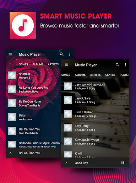The width and height of the screenshot is (136, 183).
Task: Select As Long You Love Me song
Action: [33, 89]
